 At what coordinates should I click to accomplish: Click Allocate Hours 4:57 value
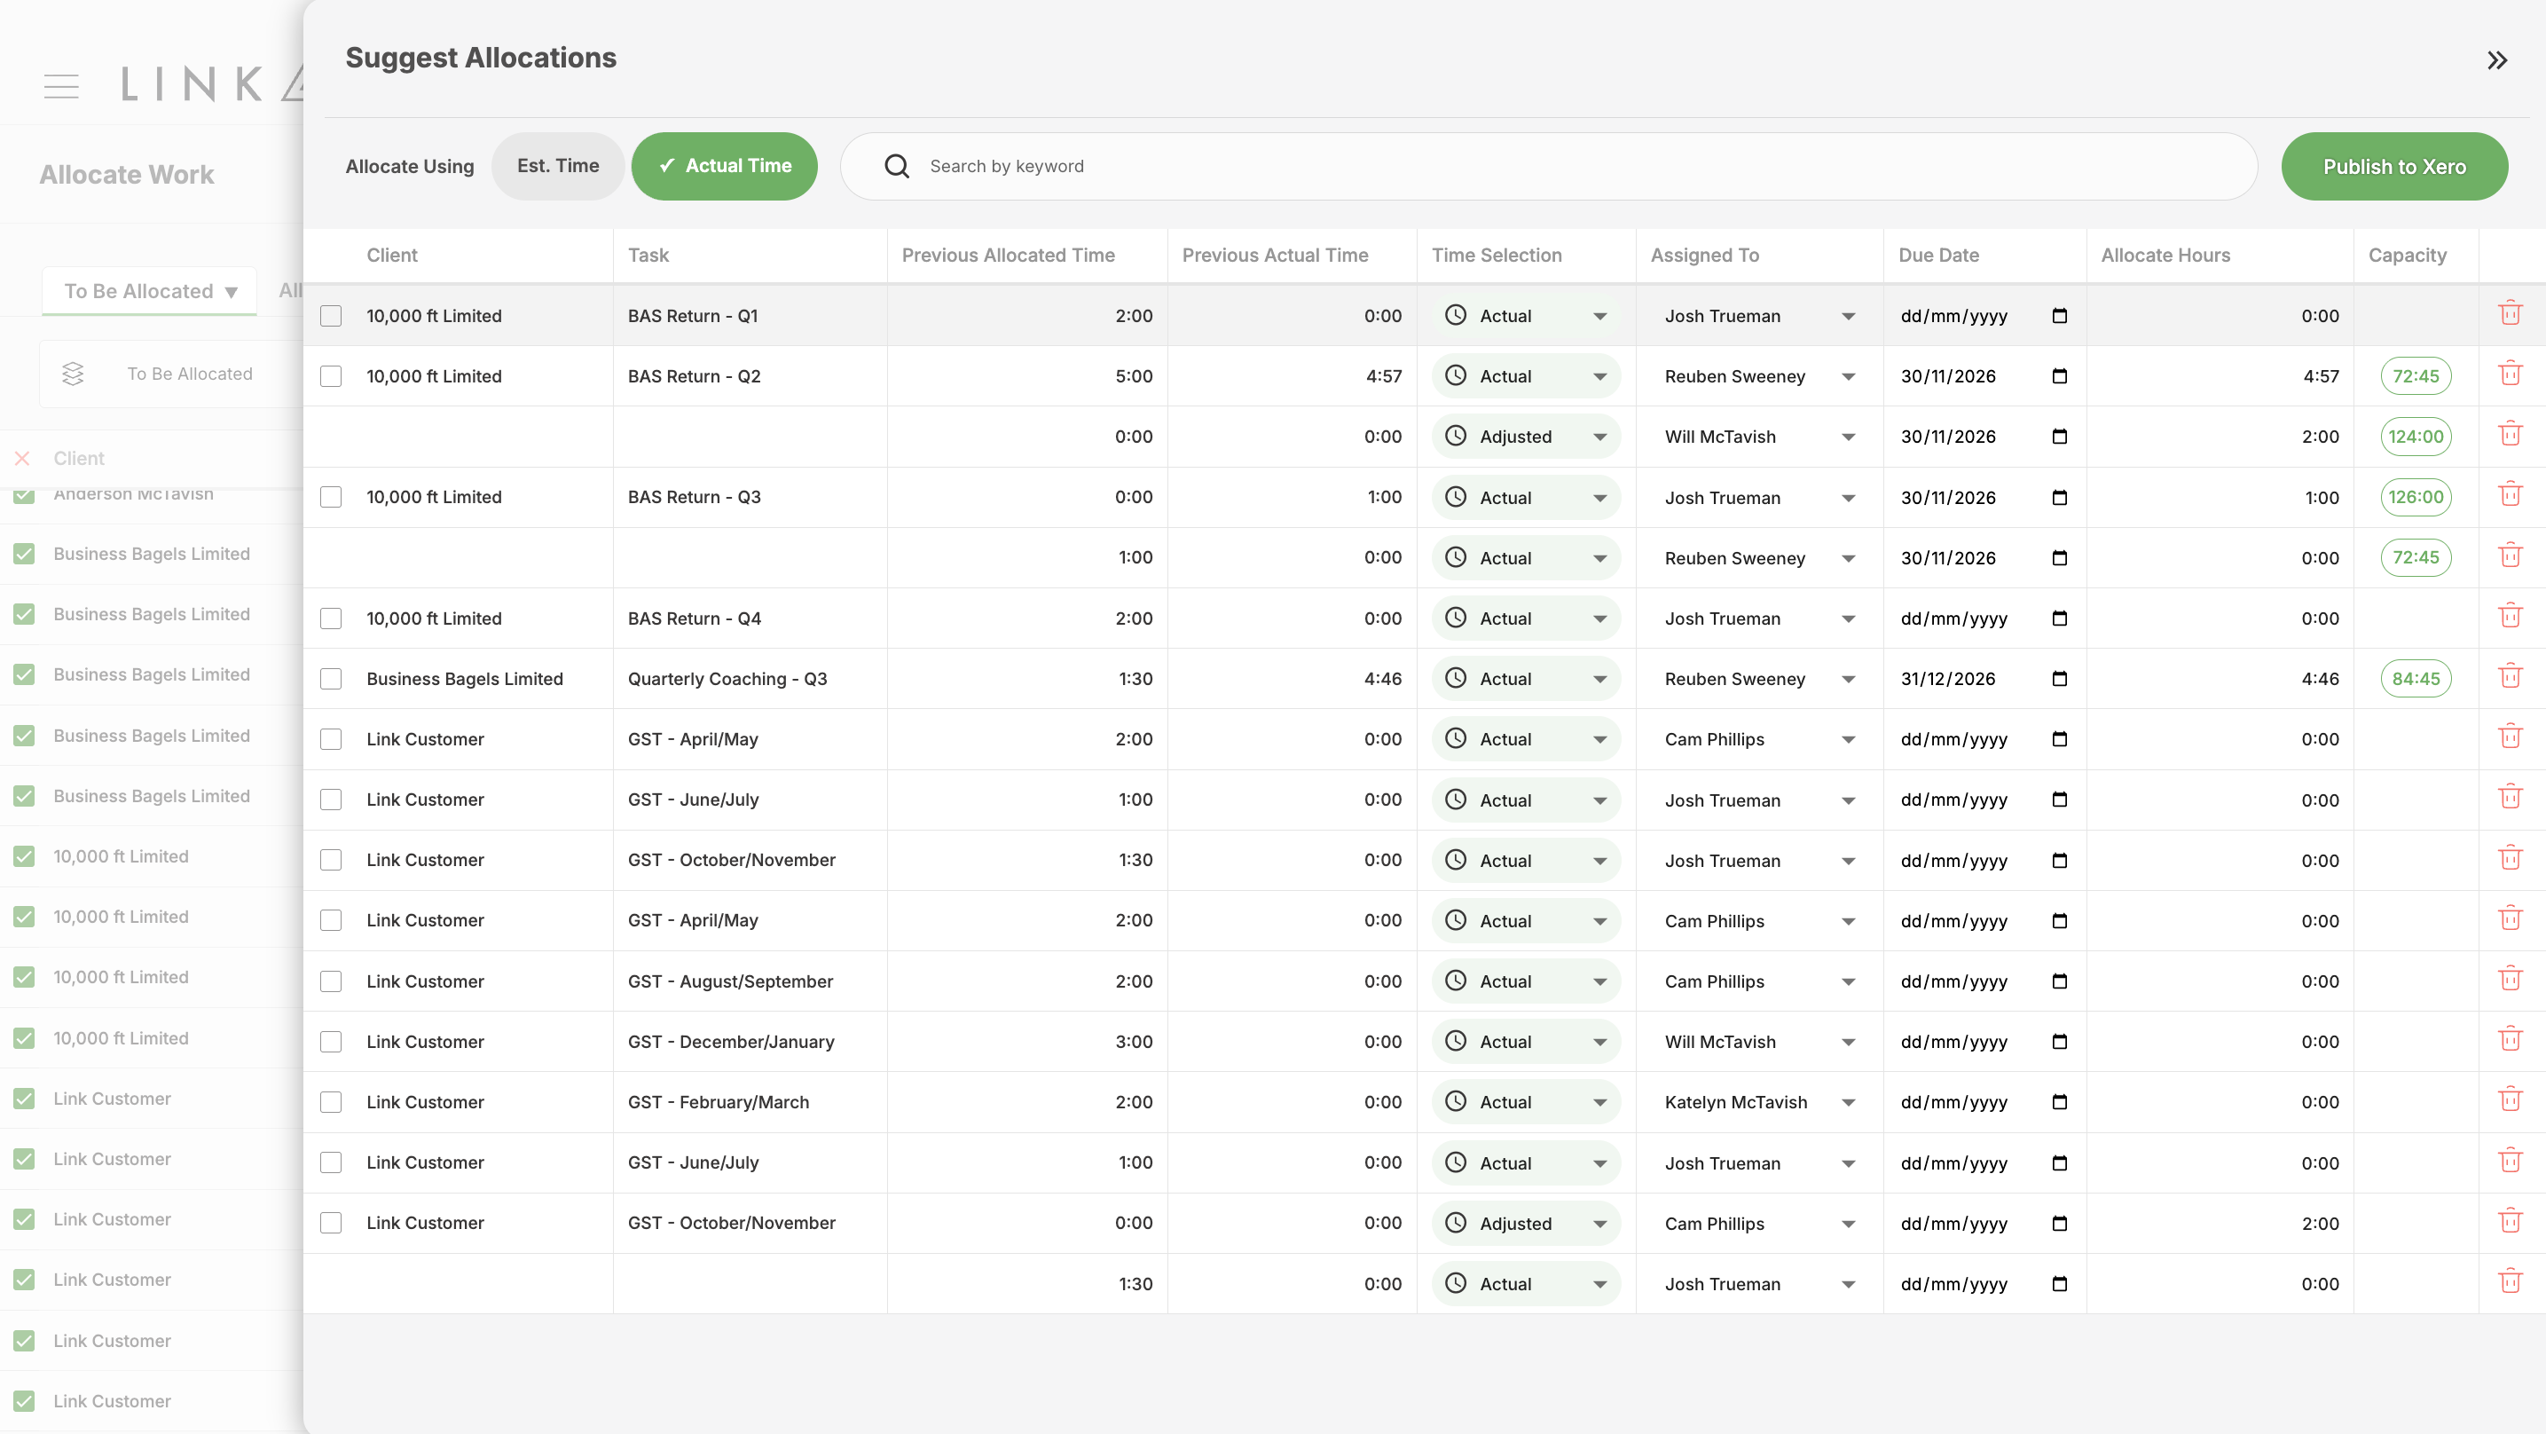click(x=2321, y=376)
